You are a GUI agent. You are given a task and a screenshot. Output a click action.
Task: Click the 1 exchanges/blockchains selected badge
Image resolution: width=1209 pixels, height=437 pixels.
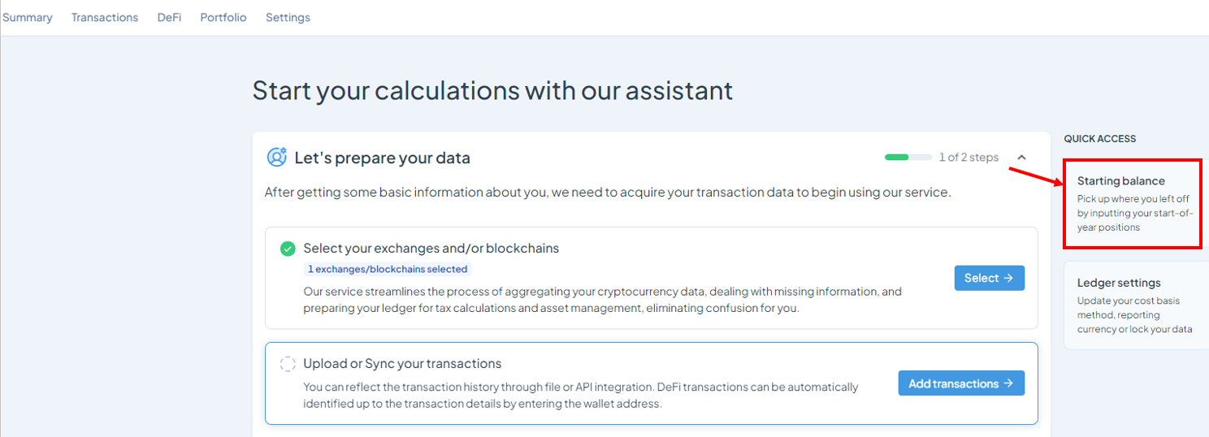point(388,269)
